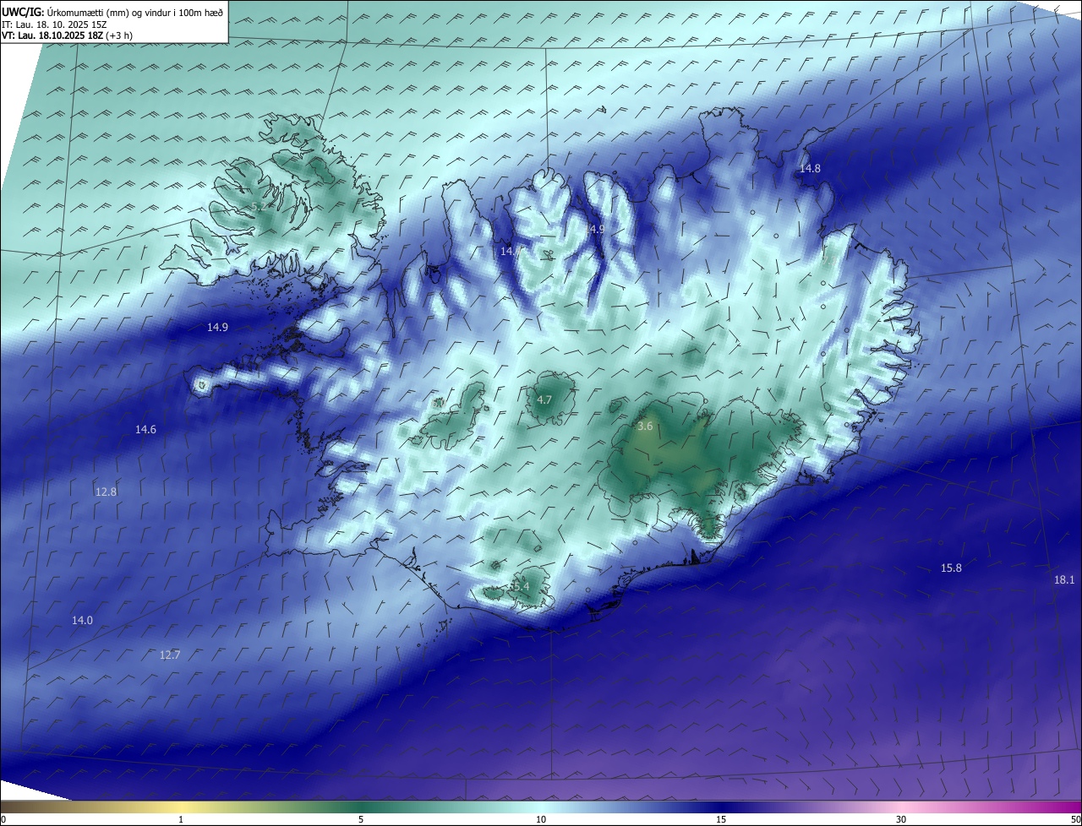
Task: Click the 12.8 value label
Action: point(106,492)
